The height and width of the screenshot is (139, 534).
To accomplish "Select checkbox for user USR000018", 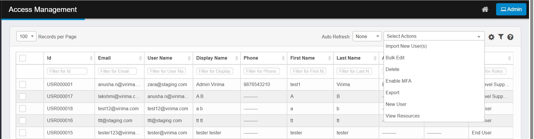I will tap(23, 108).
